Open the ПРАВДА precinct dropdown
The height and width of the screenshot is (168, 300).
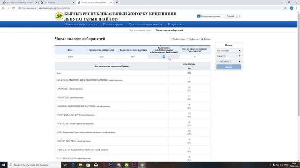click(229, 62)
